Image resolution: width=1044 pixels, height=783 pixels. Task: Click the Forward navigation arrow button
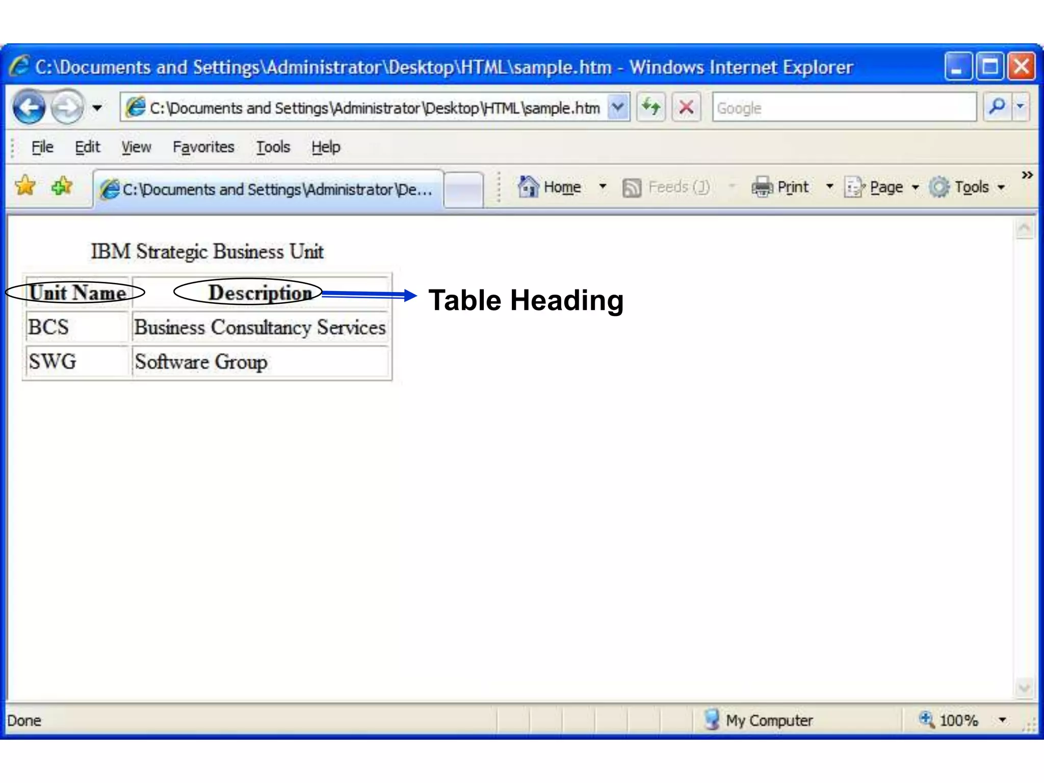[x=67, y=108]
